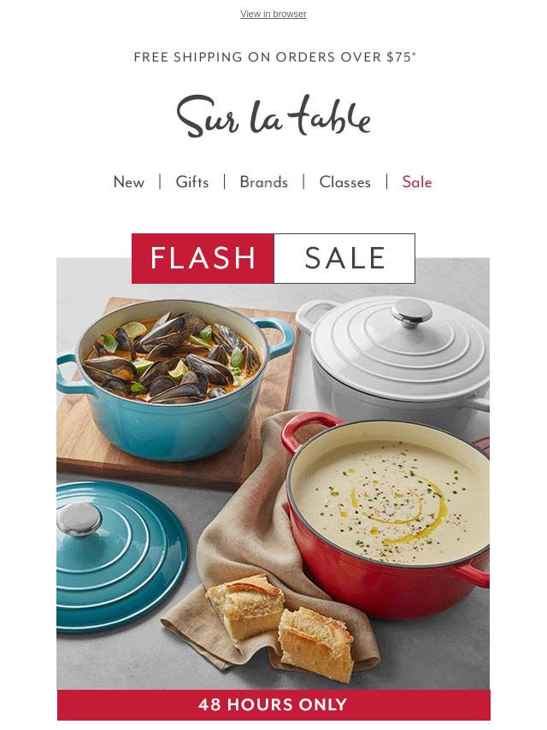The height and width of the screenshot is (730, 547).
Task: Click the free shipping over $75 text
Action: pos(274,56)
